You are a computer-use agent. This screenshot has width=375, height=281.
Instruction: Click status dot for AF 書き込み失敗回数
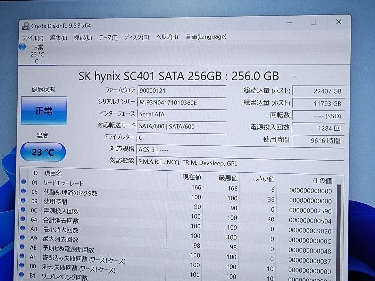(x=22, y=256)
